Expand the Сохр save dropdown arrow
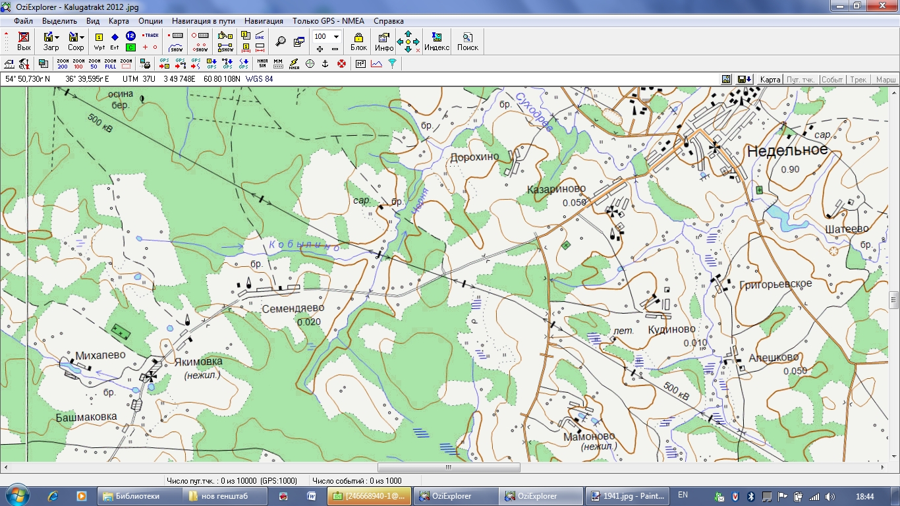The height and width of the screenshot is (506, 900). click(x=82, y=37)
